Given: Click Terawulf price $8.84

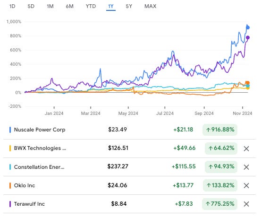Looking at the screenshot, I should (x=119, y=204).
